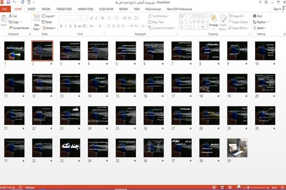Switch to Slide Sorter view icon in status bar
286x190 pixels.
coord(222,188)
